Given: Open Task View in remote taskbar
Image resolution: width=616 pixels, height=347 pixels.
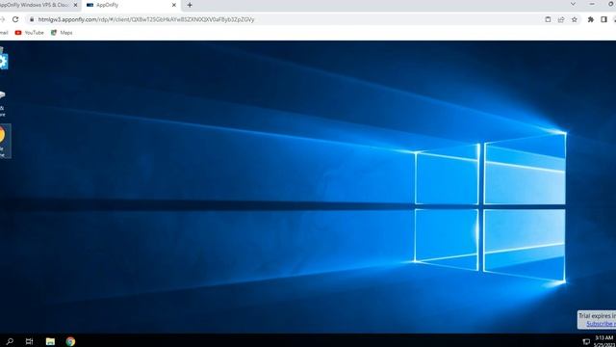Looking at the screenshot, I should (30, 341).
